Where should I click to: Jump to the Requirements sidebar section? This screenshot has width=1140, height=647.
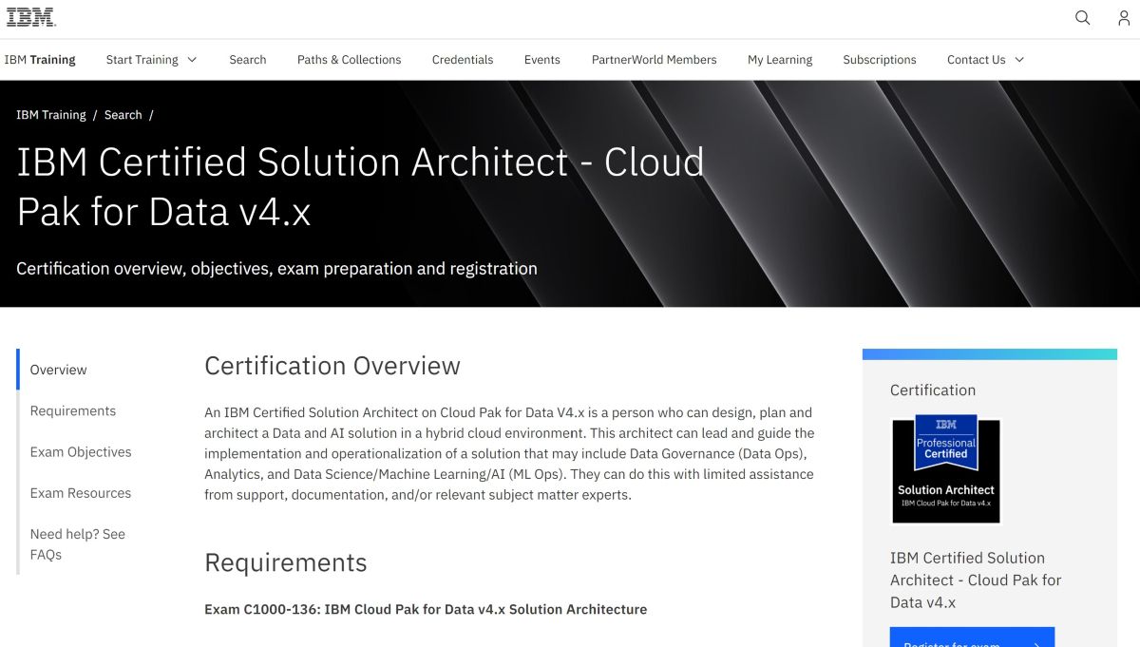click(73, 410)
